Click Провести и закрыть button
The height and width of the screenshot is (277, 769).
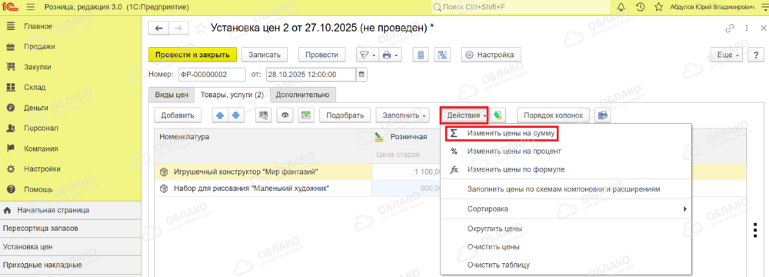(x=193, y=55)
